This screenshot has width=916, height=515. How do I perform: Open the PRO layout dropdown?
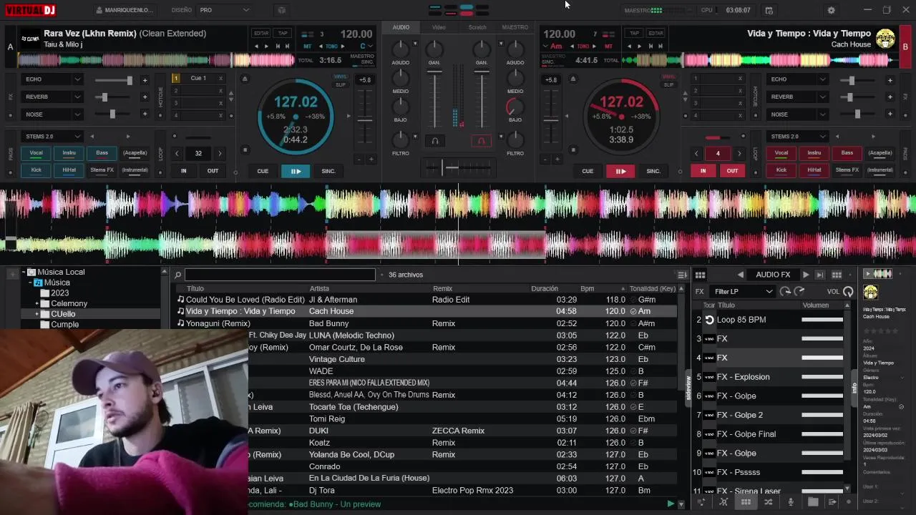[225, 10]
